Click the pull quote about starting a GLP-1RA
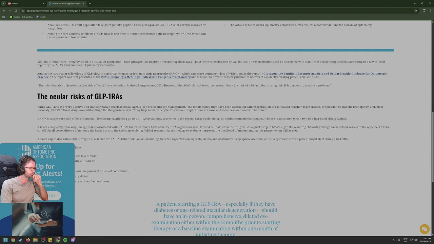434x244 pixels. 216,219
